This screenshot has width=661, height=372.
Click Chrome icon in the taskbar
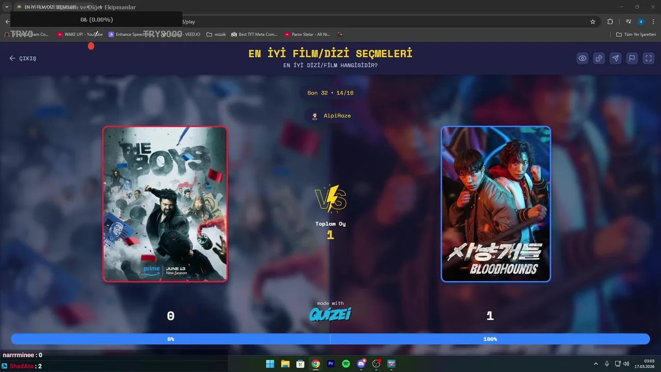[316, 364]
